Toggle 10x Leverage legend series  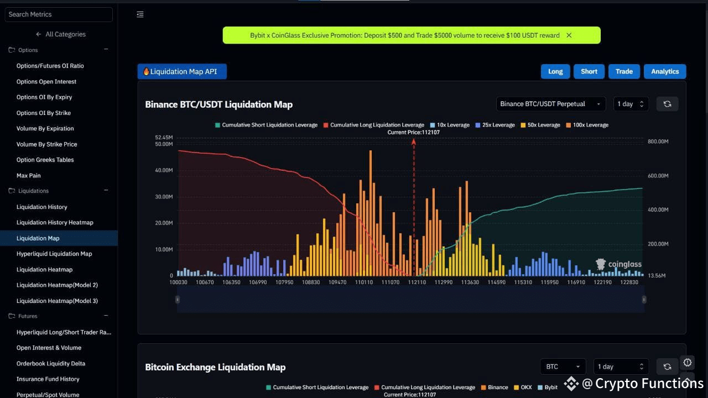click(449, 125)
